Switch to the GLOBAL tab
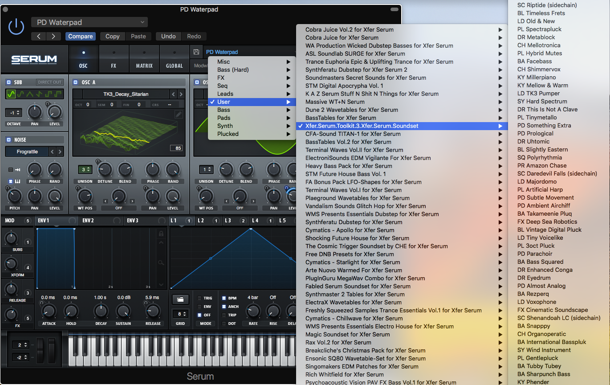610x385 pixels. (174, 58)
